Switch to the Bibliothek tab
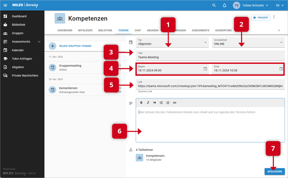This screenshot has width=288, height=178. click(105, 30)
